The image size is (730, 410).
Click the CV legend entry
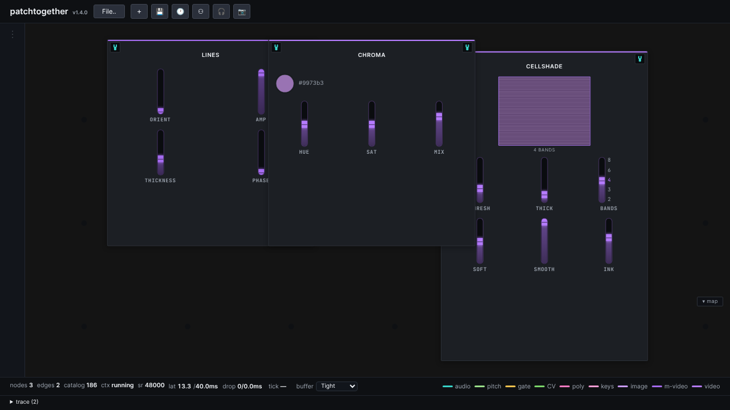[x=545, y=387]
